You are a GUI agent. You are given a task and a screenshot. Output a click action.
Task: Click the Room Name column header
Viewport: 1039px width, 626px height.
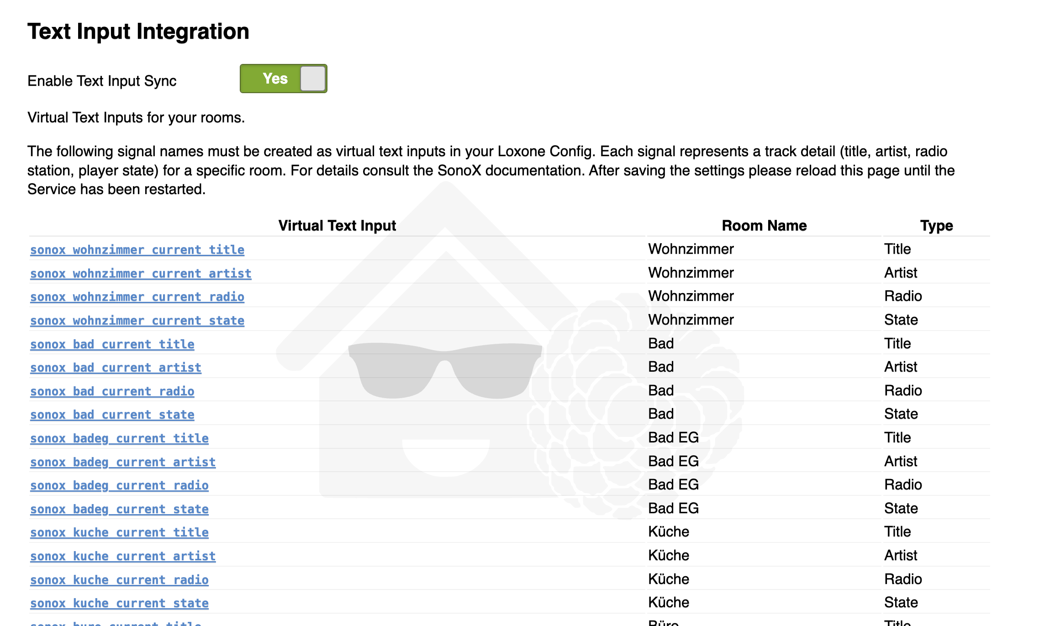click(x=764, y=226)
